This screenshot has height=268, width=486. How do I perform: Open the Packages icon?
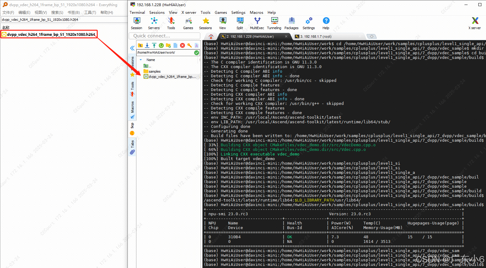[292, 23]
